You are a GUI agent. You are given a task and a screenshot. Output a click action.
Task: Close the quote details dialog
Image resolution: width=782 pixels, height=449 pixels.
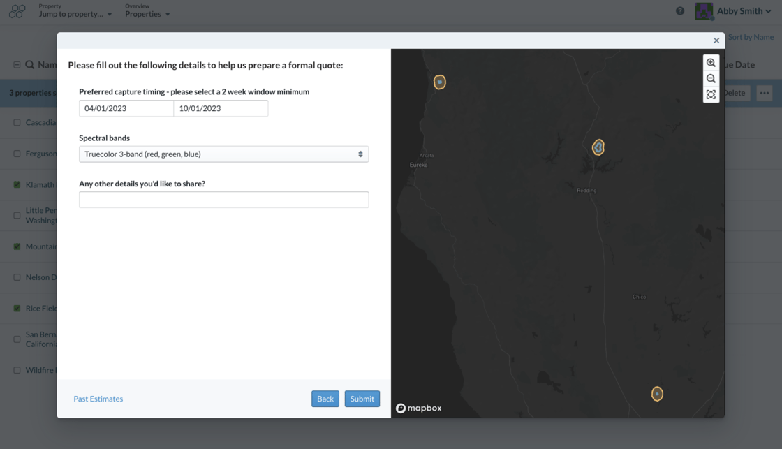716,41
